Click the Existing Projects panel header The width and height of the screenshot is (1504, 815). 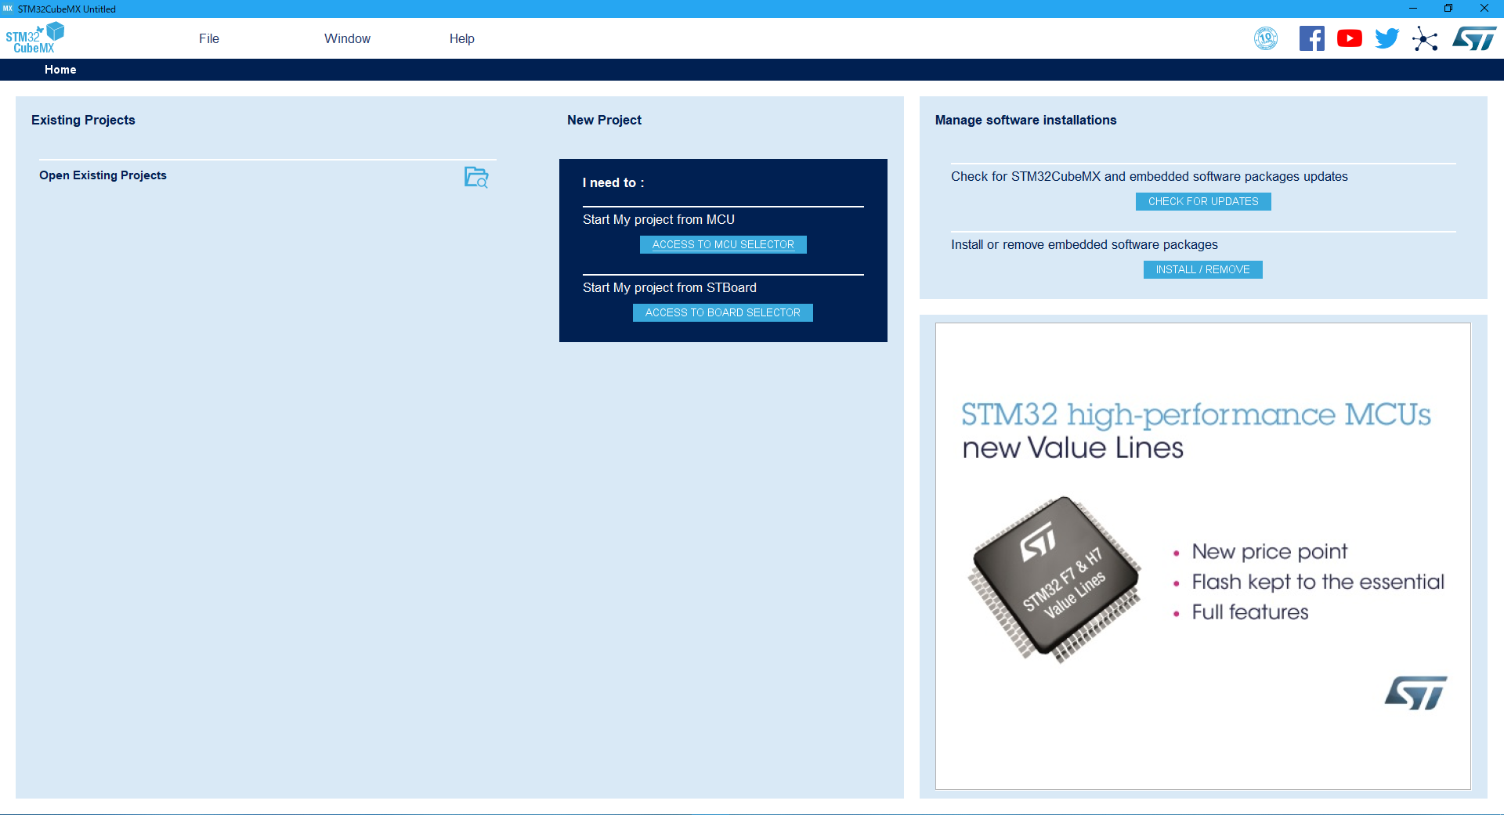pyautogui.click(x=83, y=120)
